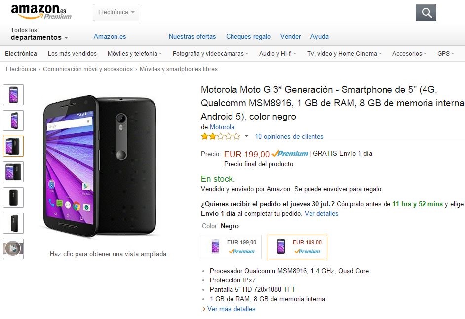Image resolution: width=465 pixels, height=319 pixels.
Task: Select the last black back-view thumbnail
Action: tap(13, 223)
